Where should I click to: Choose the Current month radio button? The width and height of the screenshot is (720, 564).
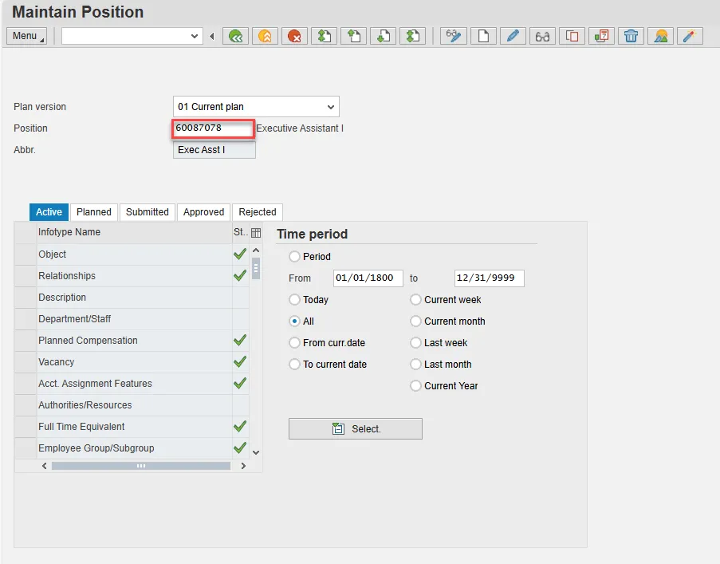click(416, 321)
